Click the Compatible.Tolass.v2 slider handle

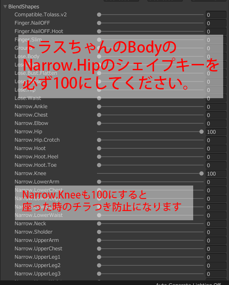(99, 15)
